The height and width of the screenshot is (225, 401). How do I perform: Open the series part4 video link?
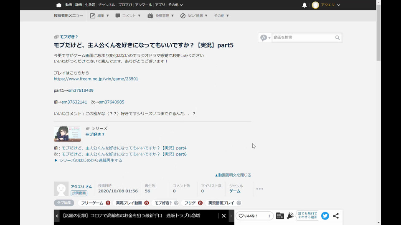coord(124,148)
